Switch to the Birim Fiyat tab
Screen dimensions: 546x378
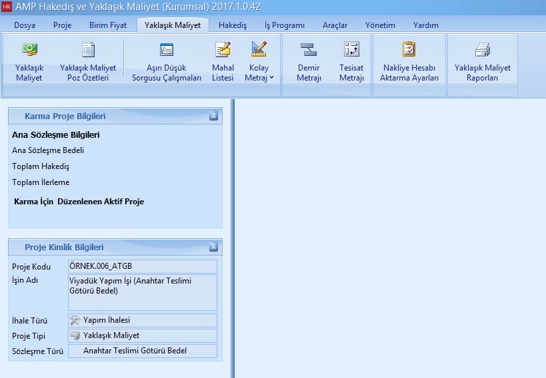tap(107, 25)
